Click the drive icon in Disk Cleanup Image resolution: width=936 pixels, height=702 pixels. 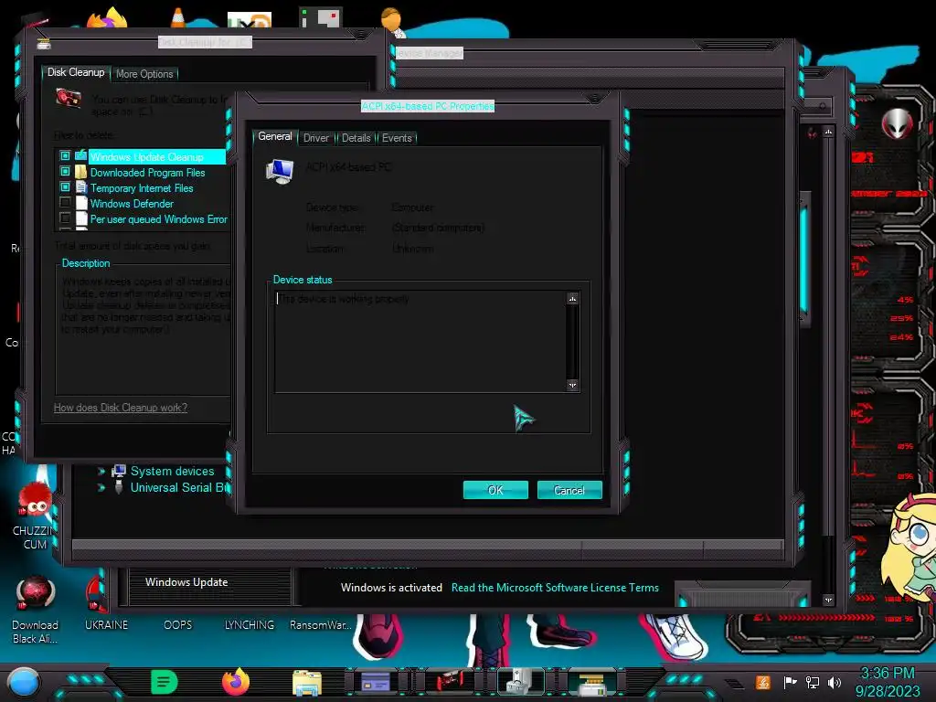coord(68,99)
